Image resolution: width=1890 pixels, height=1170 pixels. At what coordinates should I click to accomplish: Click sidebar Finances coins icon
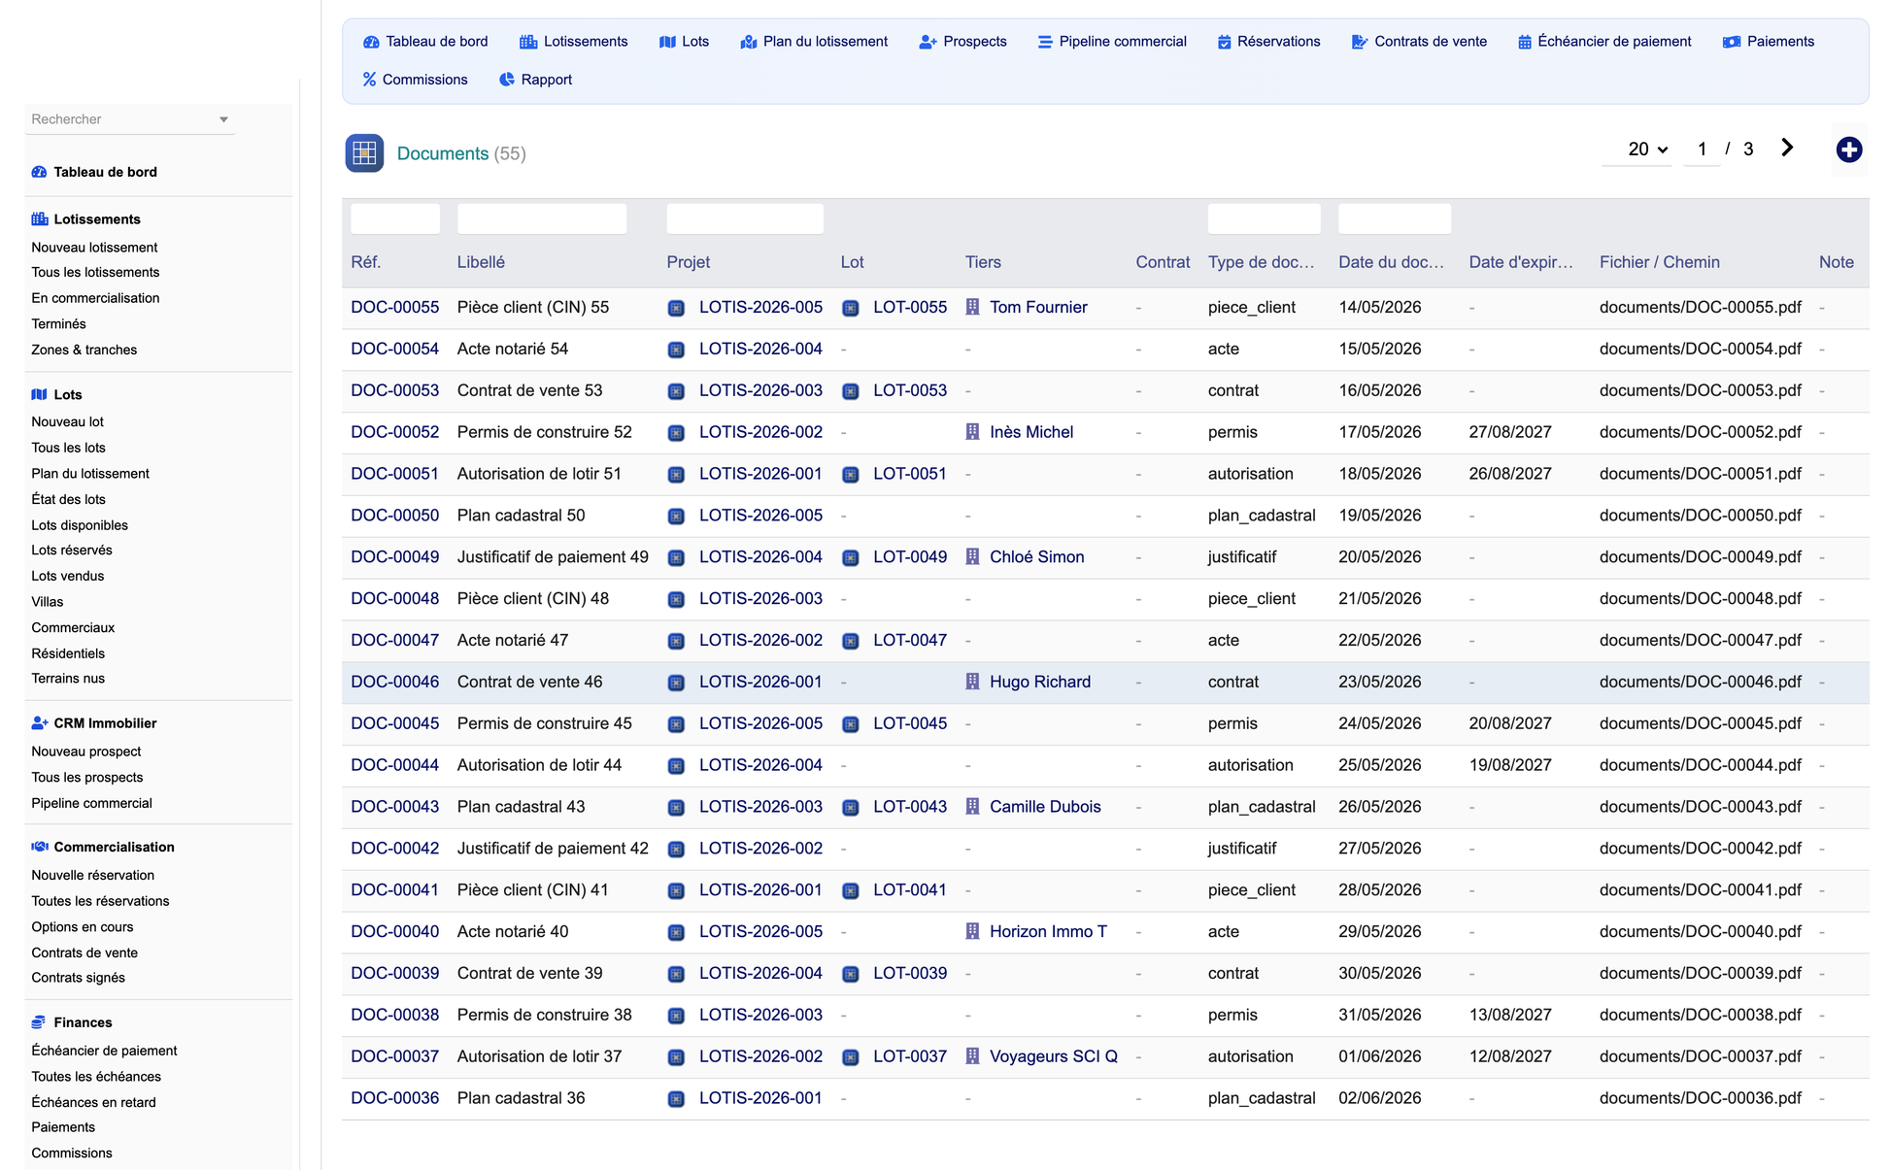pos(39,1022)
